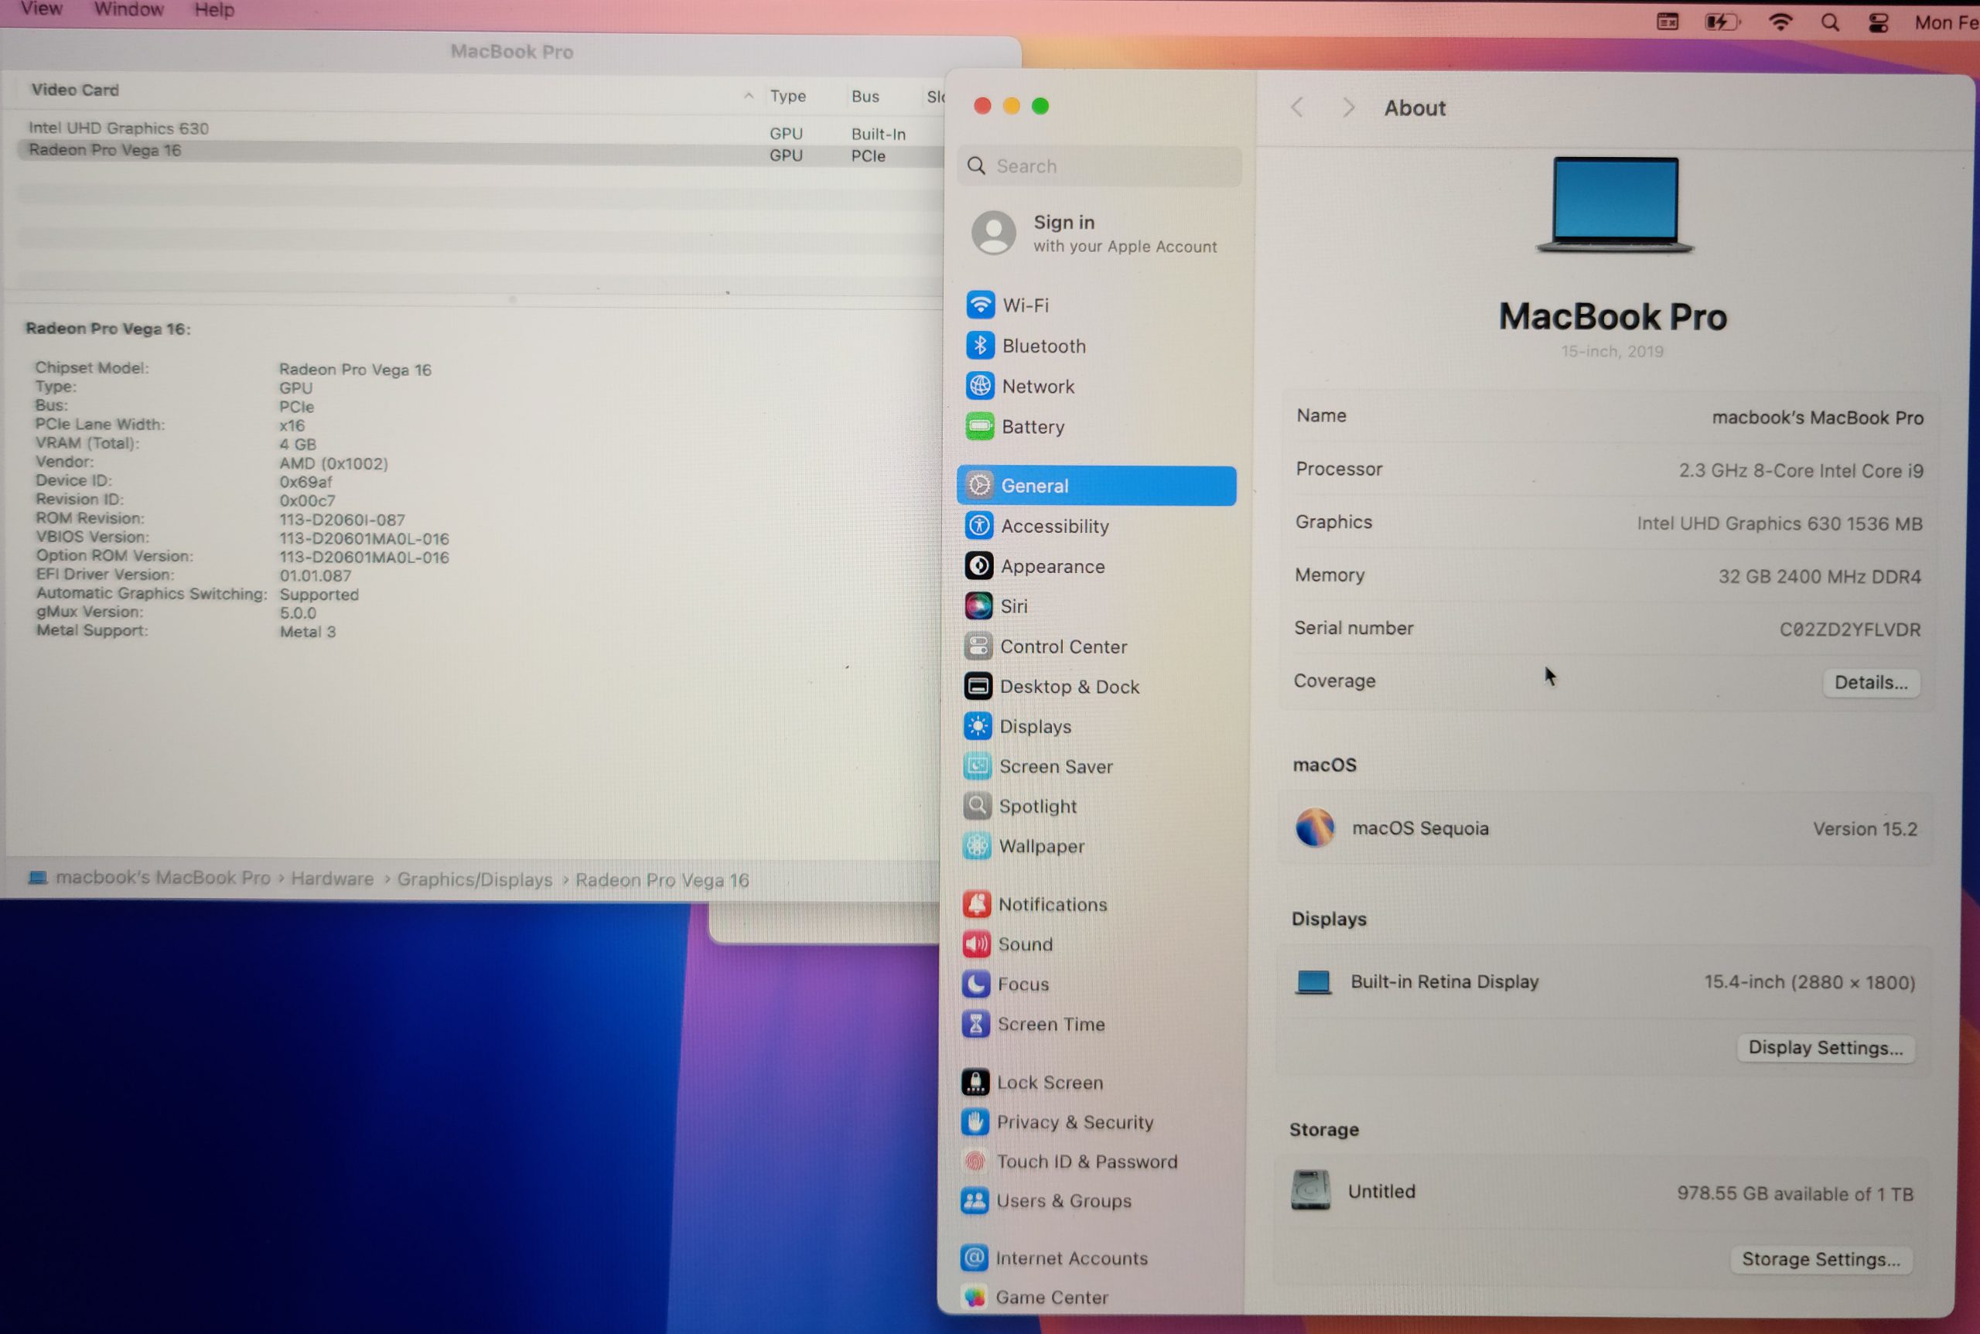Screen dimensions: 1980x1334
Task: Go back with the left chevron
Action: 1298,107
